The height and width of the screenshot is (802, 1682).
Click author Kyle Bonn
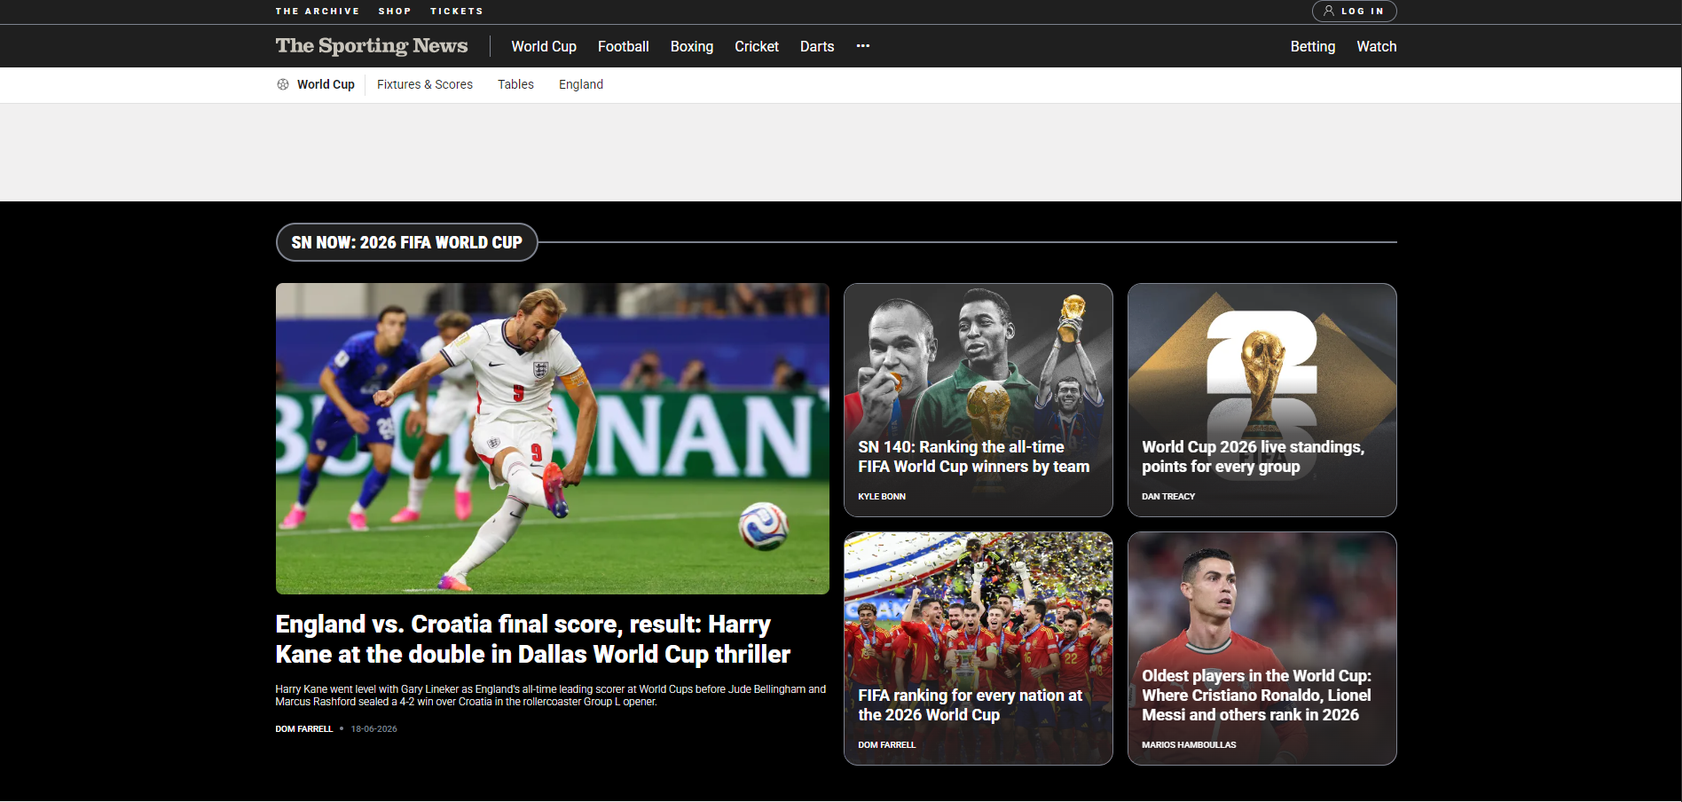click(882, 496)
